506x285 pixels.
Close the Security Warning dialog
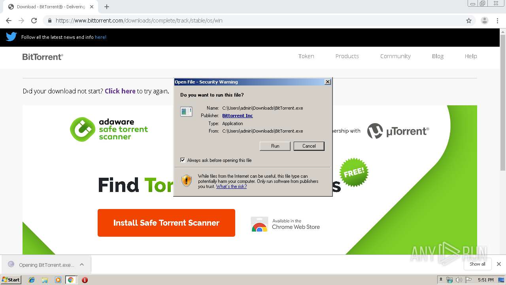coord(328,82)
